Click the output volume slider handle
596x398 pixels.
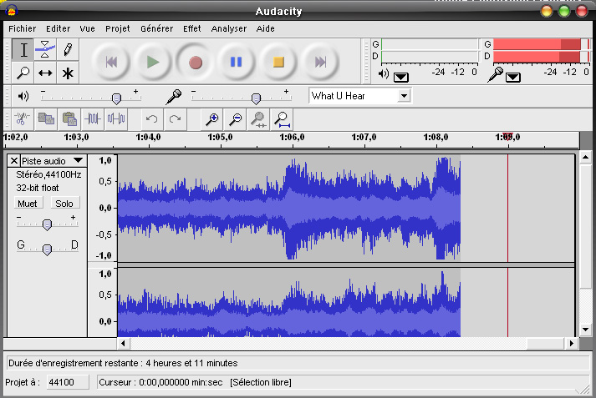116,98
